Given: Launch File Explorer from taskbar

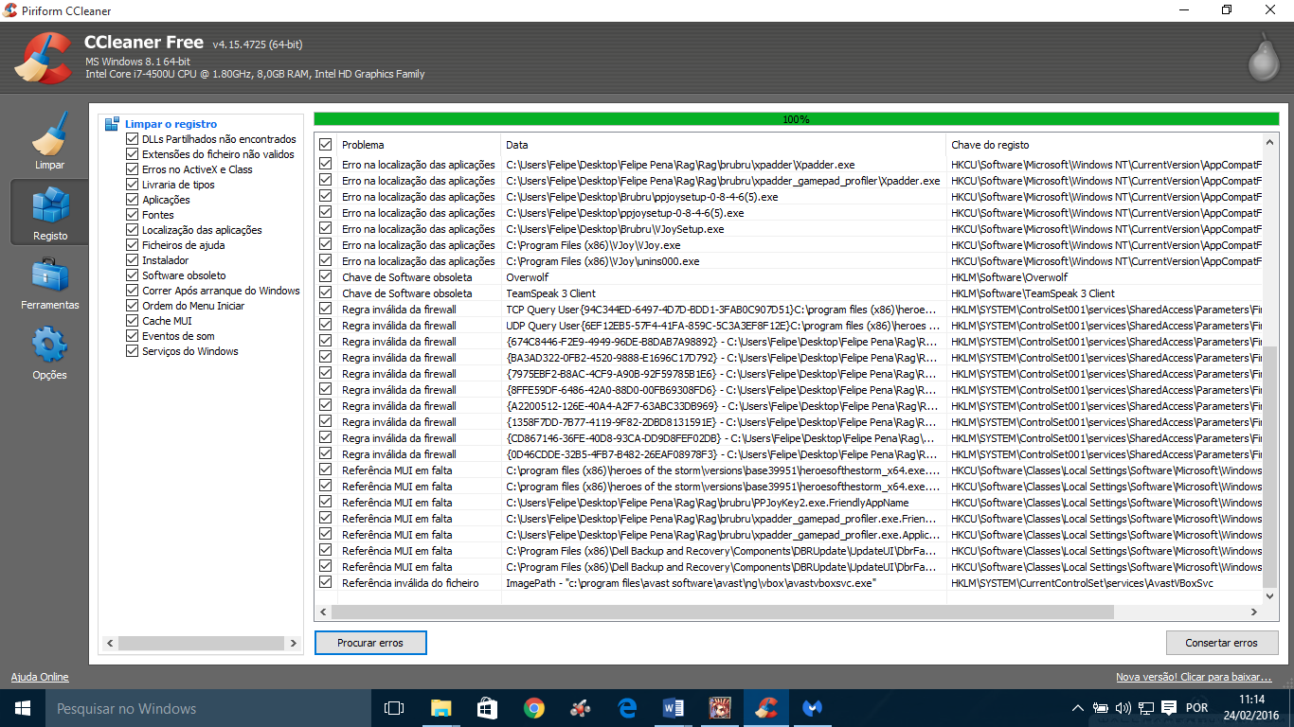Looking at the screenshot, I should pyautogui.click(x=440, y=708).
